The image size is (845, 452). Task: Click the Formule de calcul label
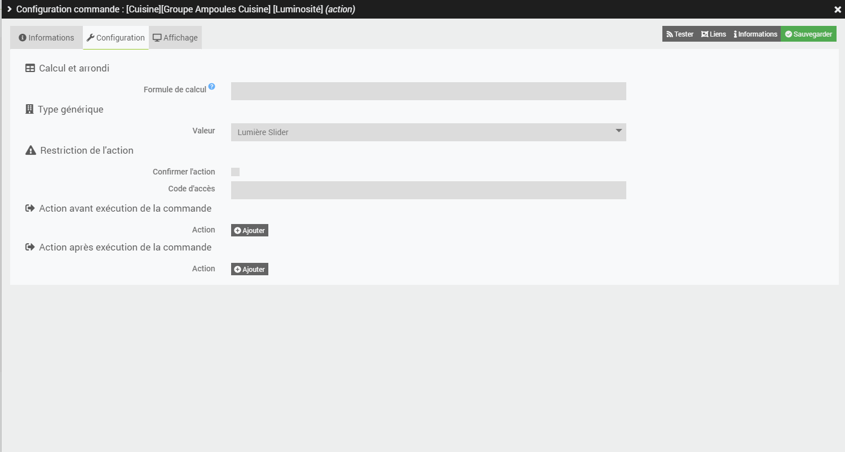pyautogui.click(x=175, y=89)
